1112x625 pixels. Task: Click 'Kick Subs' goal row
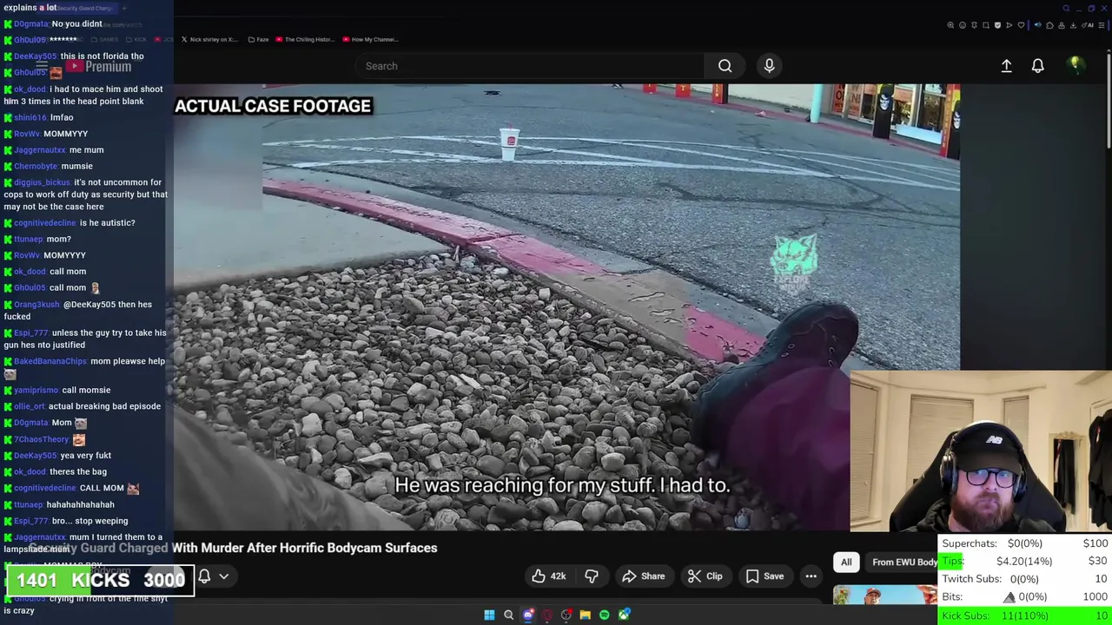pos(1025,615)
